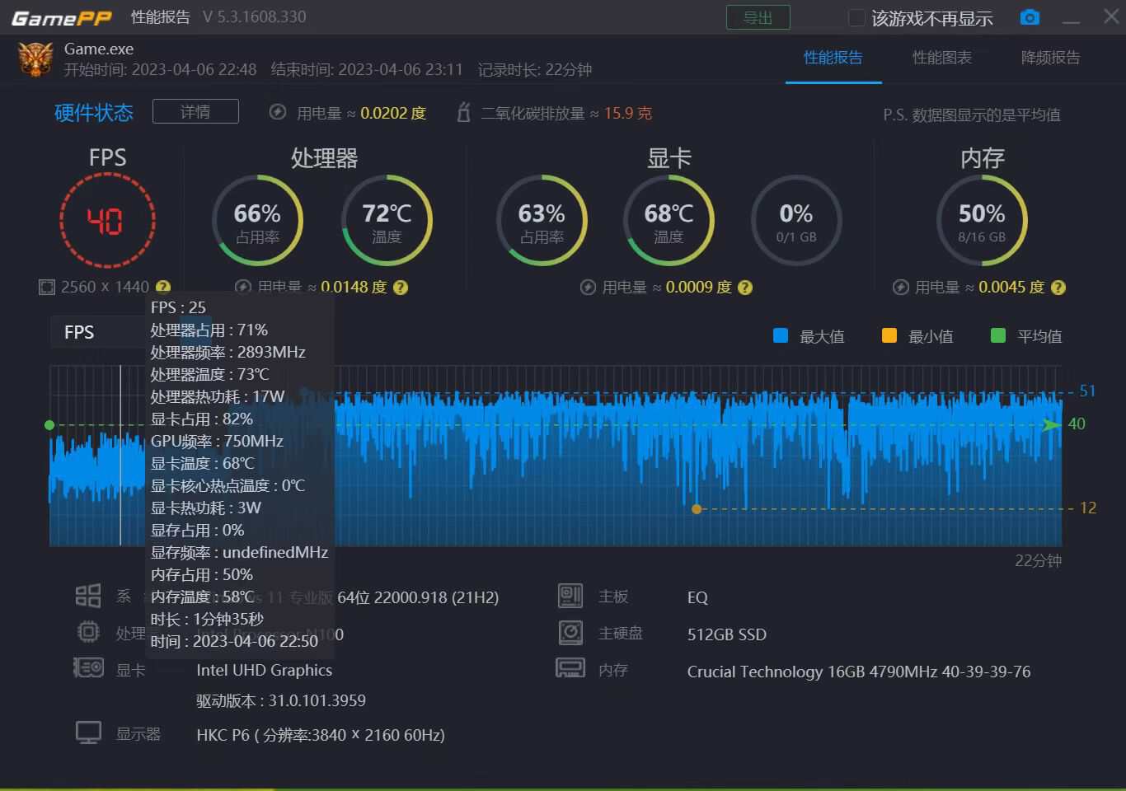Screen dimensions: 1126x791
Task: Click the 0% 0/1 GB video memory gauge
Action: pos(796,220)
